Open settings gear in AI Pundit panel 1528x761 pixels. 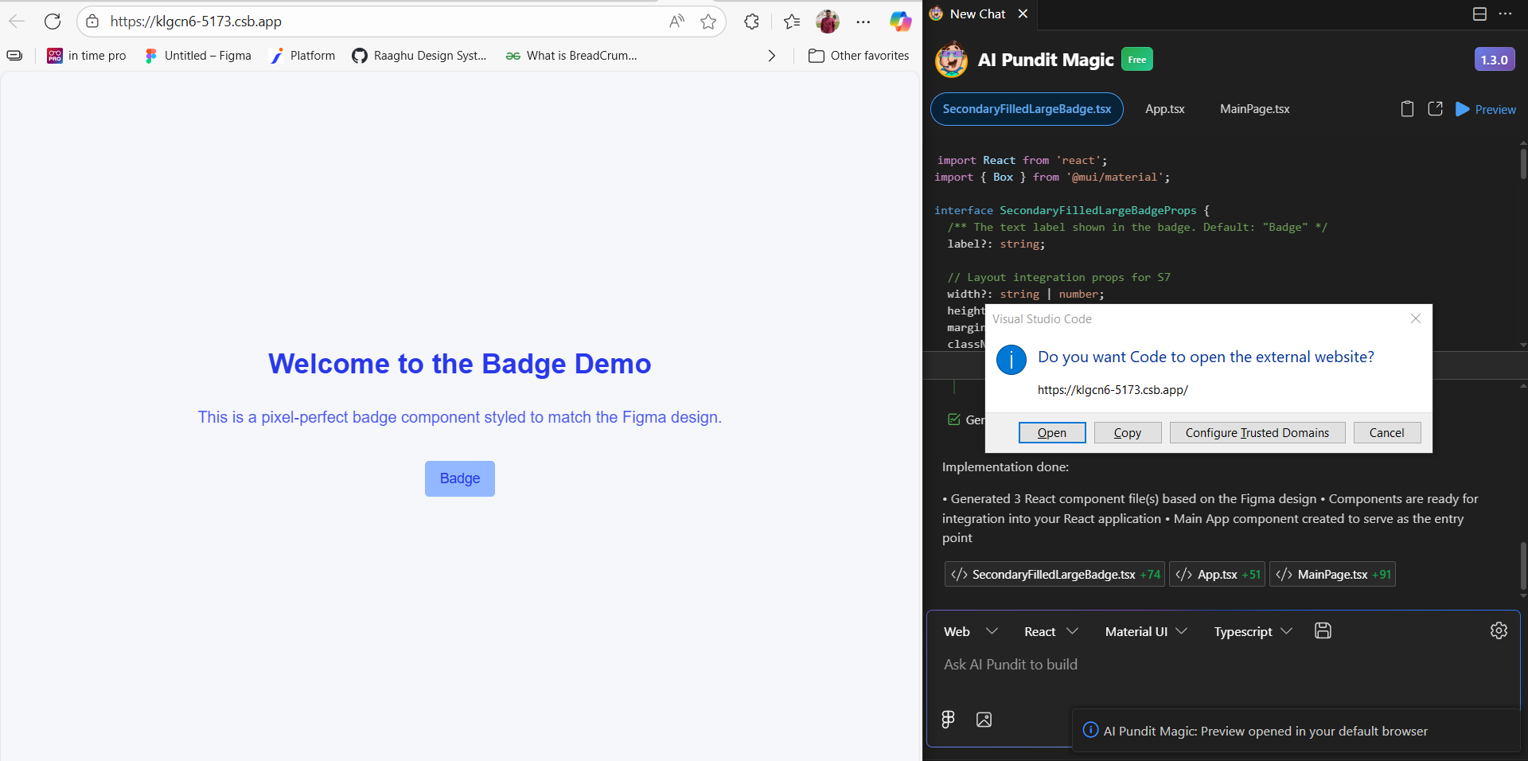[x=1499, y=630]
